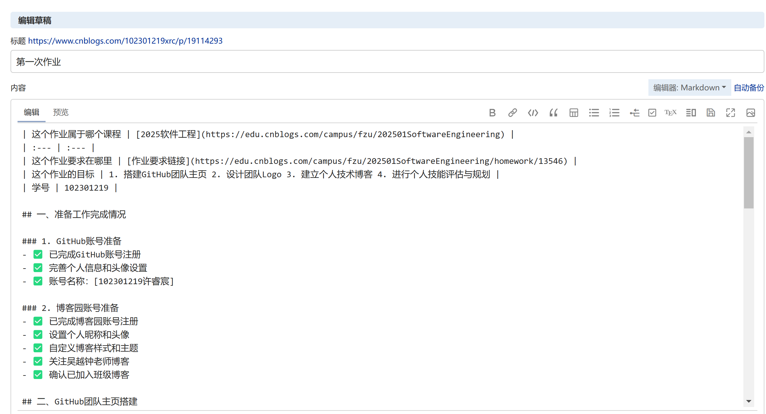Insert a table using the table icon
766x414 pixels.
pos(574,113)
